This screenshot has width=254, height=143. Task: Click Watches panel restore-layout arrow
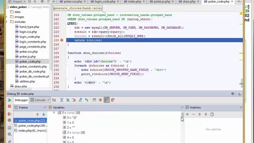(x=241, y=107)
